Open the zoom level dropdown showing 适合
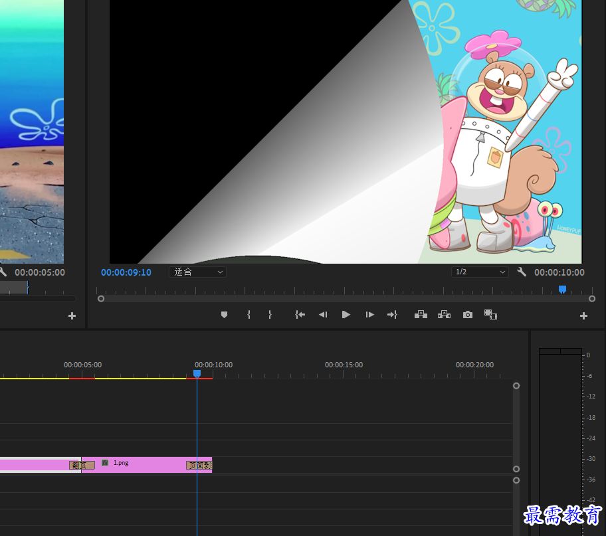 [x=197, y=272]
